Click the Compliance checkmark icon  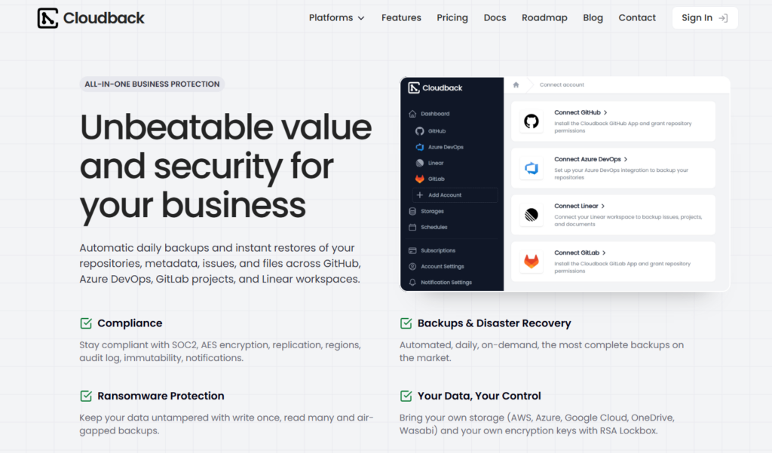tap(86, 323)
